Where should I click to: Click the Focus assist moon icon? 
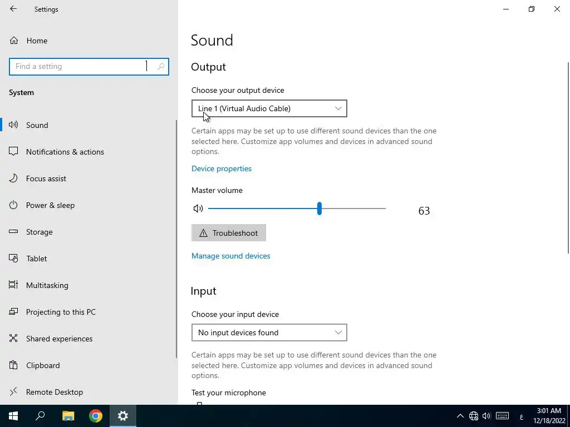click(13, 178)
